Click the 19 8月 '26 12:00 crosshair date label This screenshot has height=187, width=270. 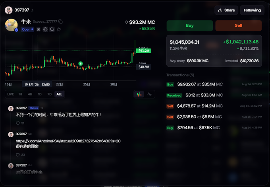[x=37, y=84]
